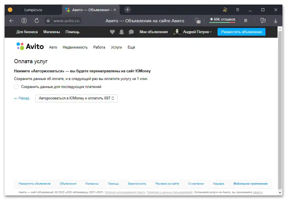This screenshot has width=287, height=200.
Task: Click the Оплата услуг heading text
Action: (x=31, y=61)
